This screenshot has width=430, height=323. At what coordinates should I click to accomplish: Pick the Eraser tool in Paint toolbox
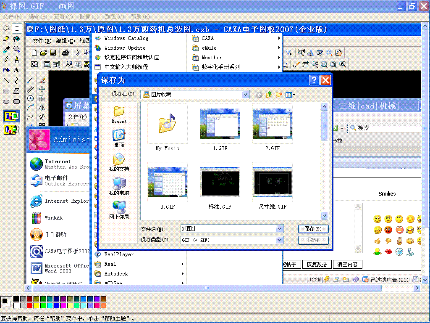[x=6, y=39]
